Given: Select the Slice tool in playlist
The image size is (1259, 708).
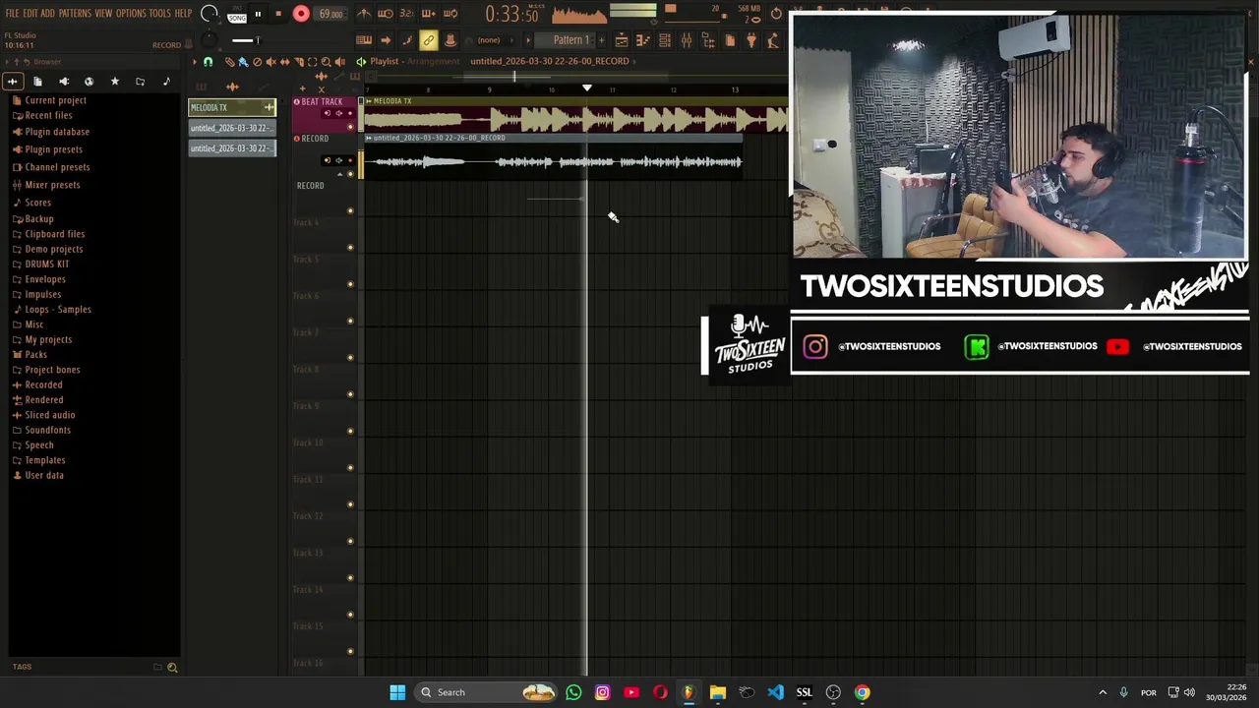Looking at the screenshot, I should pyautogui.click(x=298, y=62).
